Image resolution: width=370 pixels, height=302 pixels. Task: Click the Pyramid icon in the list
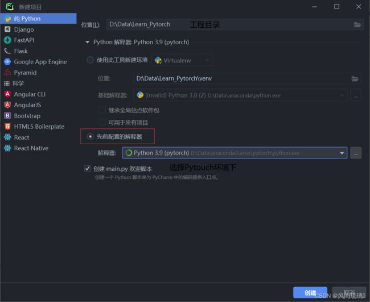pos(7,72)
